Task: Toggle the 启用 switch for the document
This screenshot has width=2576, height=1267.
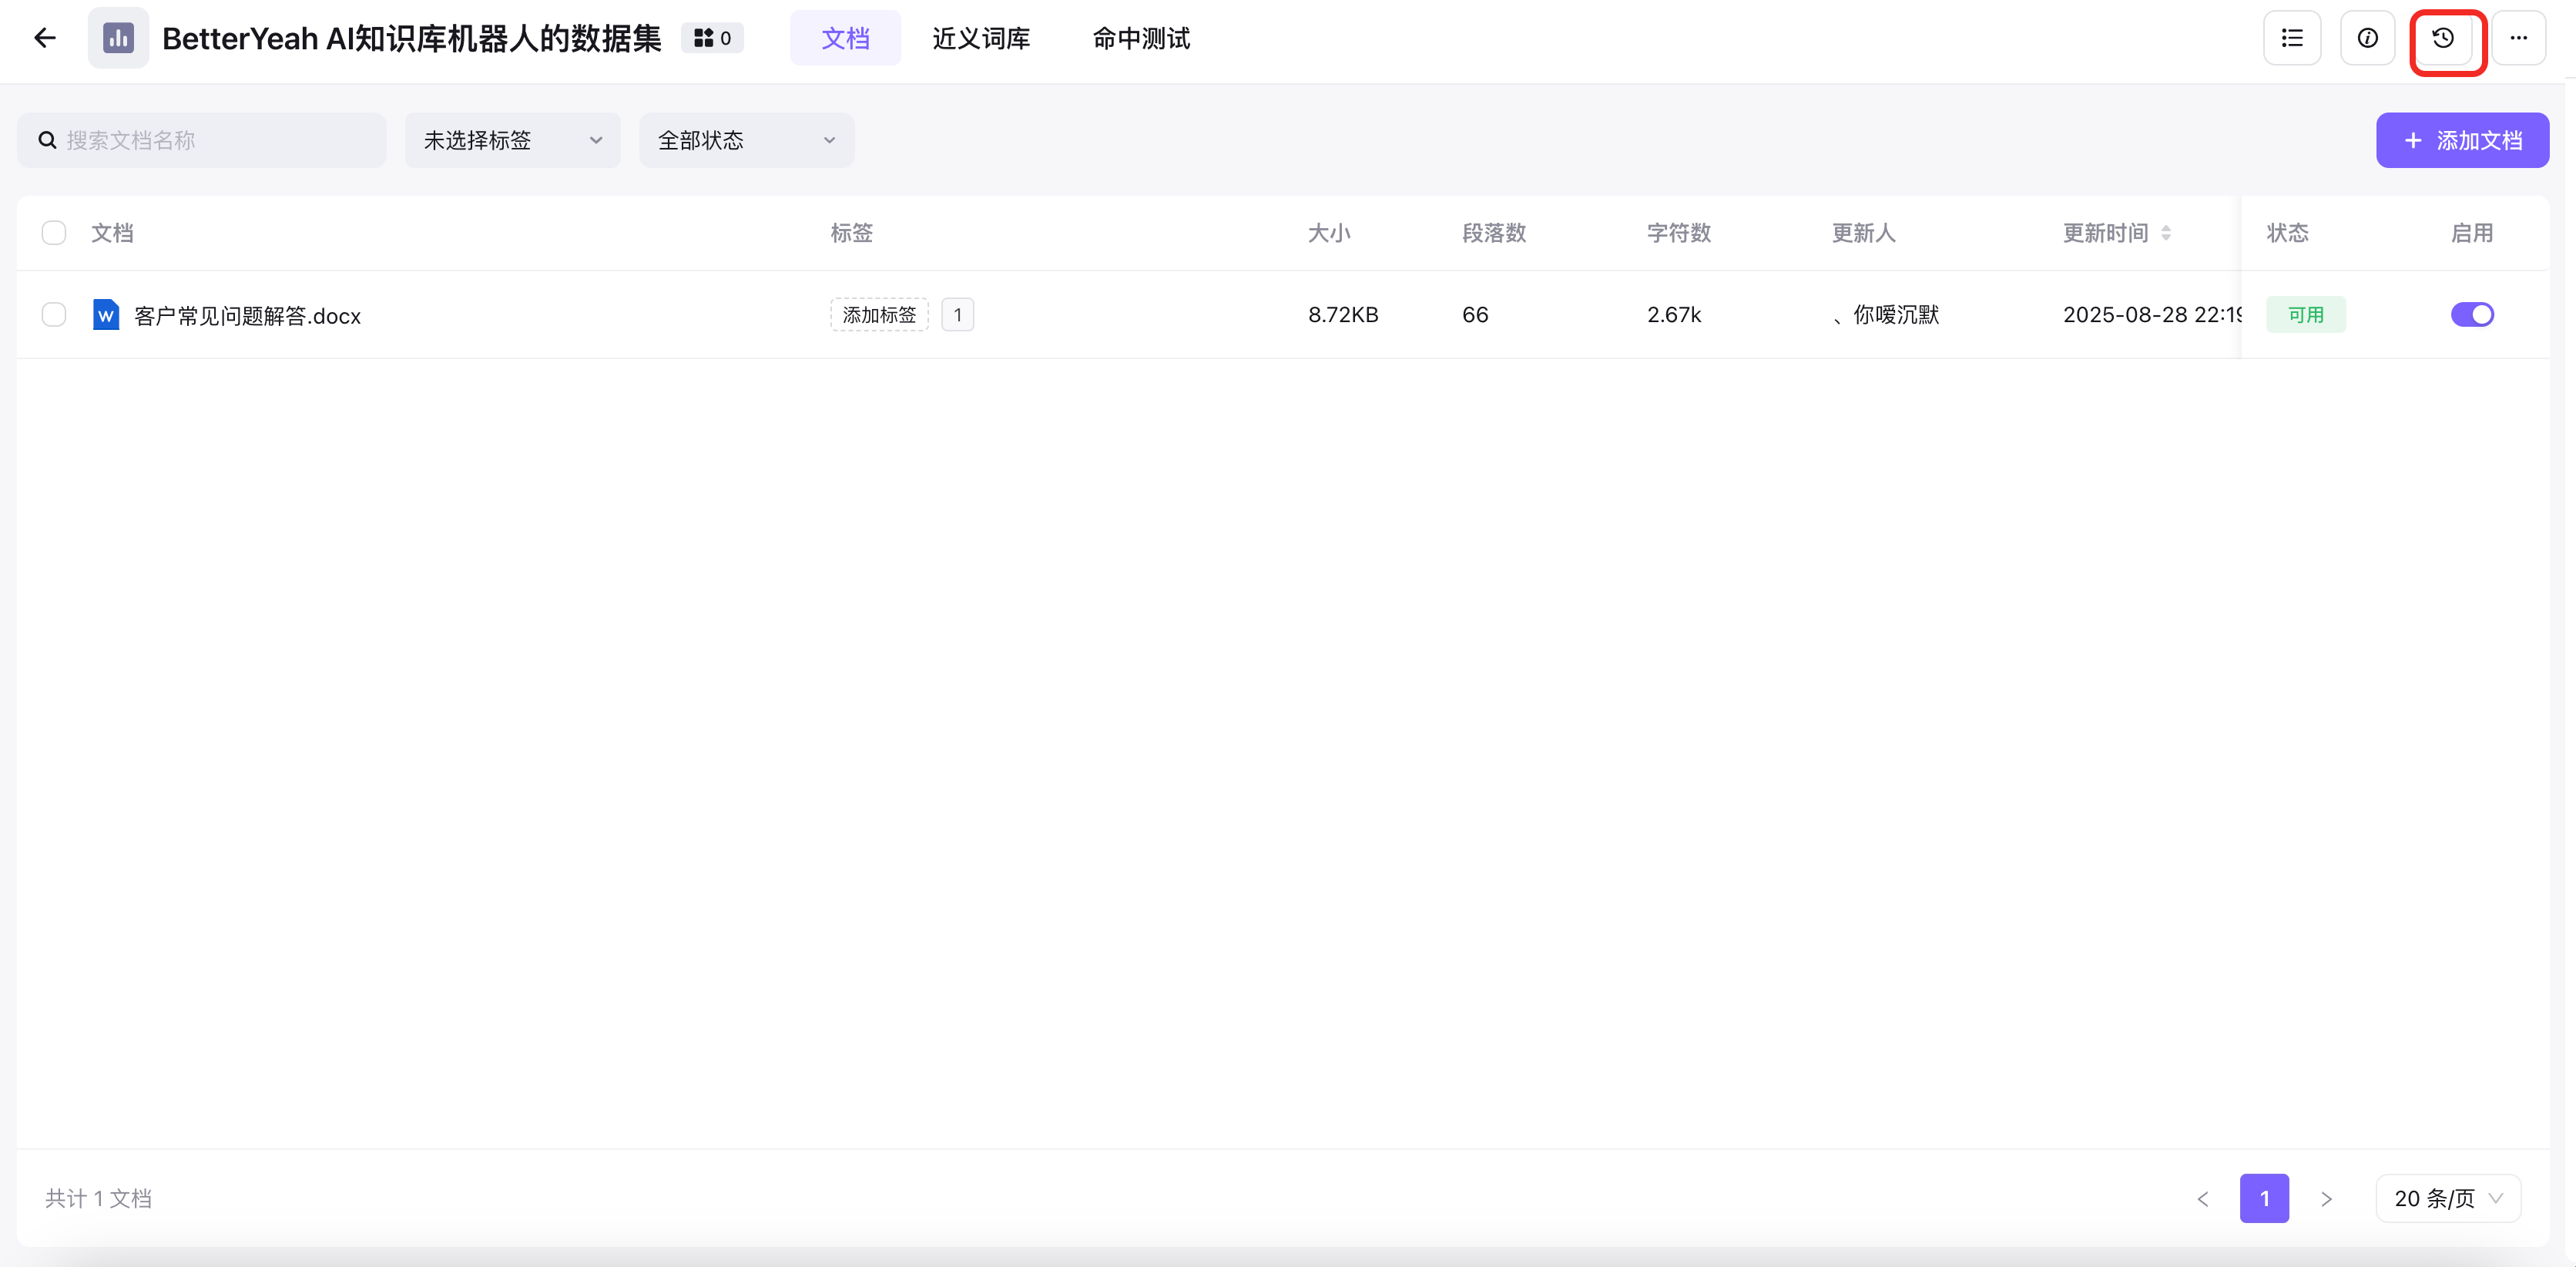Action: coord(2472,314)
